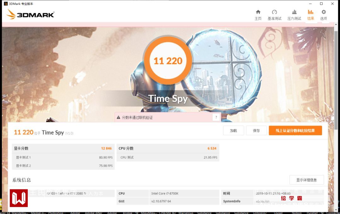340x214 pixels.
Task: Click the GUI version v2.10.6797 64
Action: pyautogui.click(x=161, y=201)
